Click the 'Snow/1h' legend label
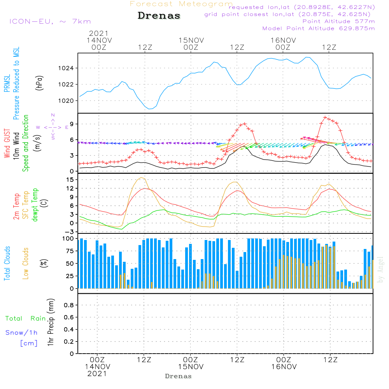Viewport: 389px width, 389px height. click(21, 333)
